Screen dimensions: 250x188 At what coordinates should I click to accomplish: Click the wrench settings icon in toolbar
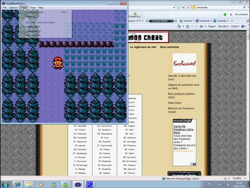230,14
